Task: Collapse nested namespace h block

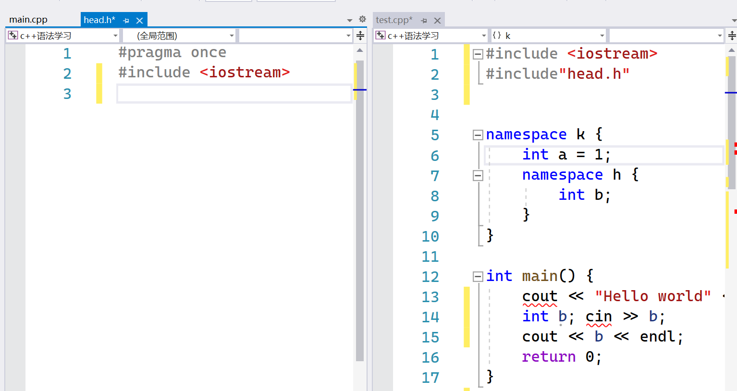Action: point(478,175)
